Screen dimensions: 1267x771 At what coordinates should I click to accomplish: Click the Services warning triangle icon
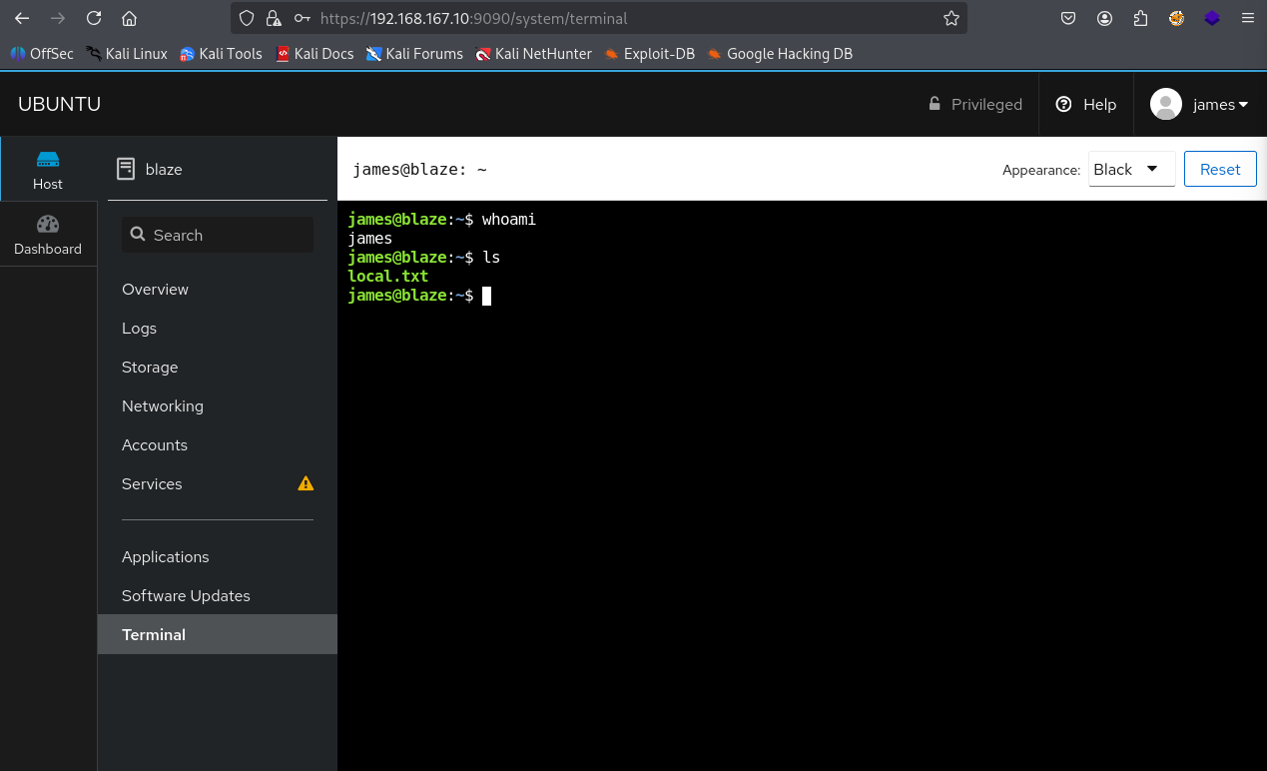306,484
